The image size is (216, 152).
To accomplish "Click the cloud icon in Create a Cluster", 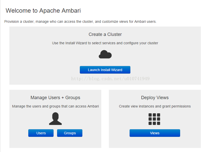I will 105,54.
